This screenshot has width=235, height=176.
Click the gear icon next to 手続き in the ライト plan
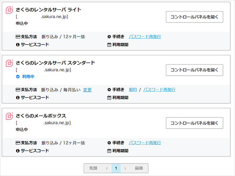coord(109,37)
